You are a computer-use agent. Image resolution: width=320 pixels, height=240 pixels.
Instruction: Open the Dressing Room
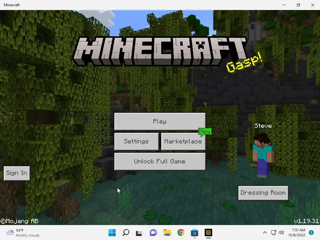(263, 193)
